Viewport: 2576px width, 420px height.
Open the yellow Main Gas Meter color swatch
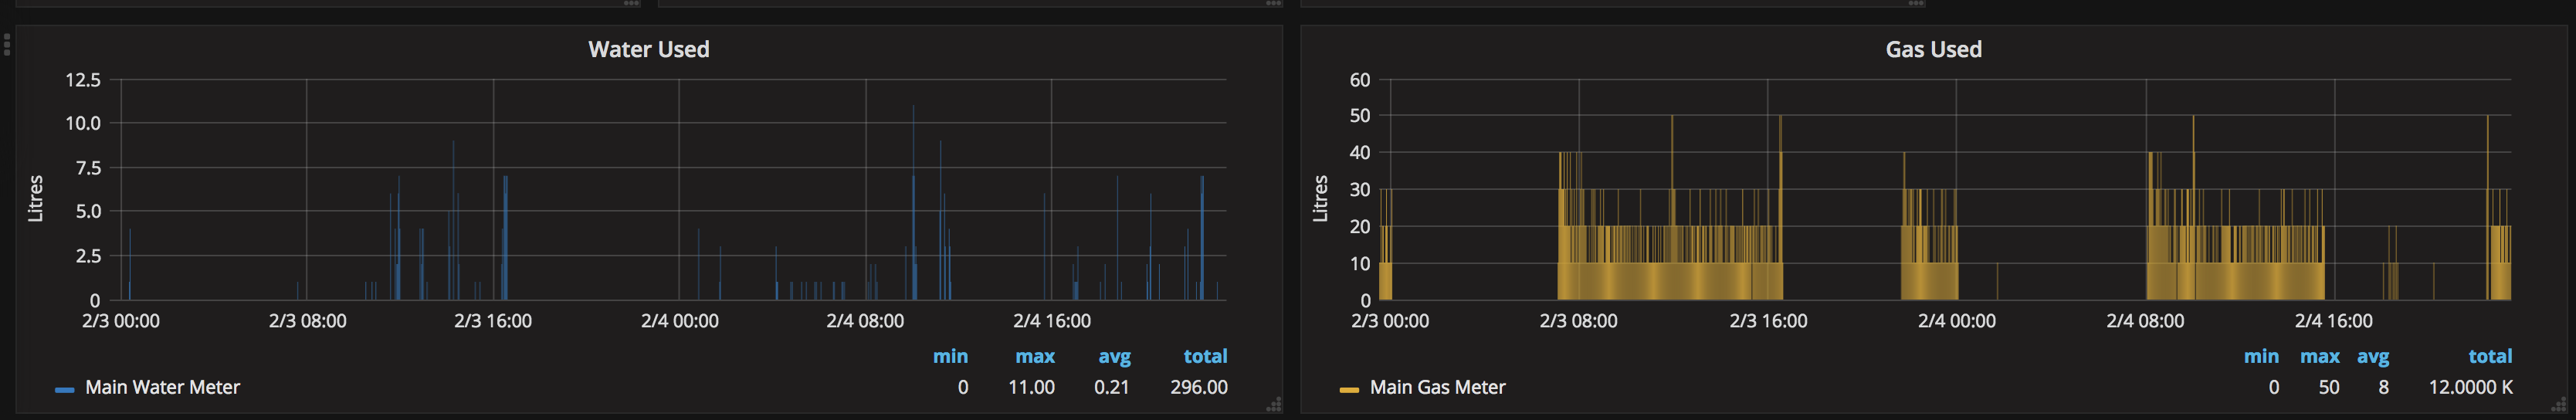pos(1349,389)
